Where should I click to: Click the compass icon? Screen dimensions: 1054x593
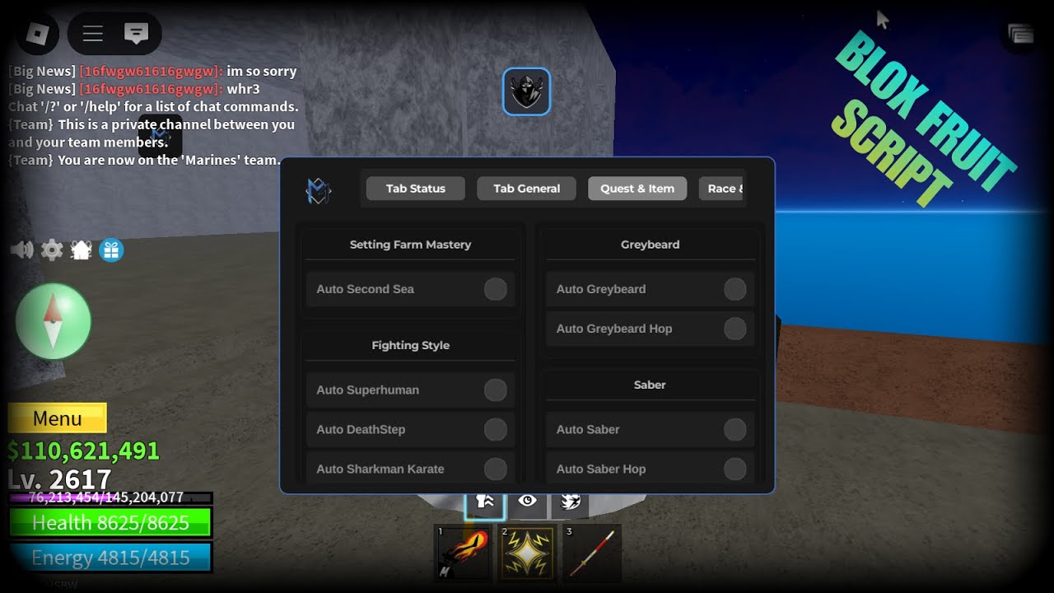point(54,322)
